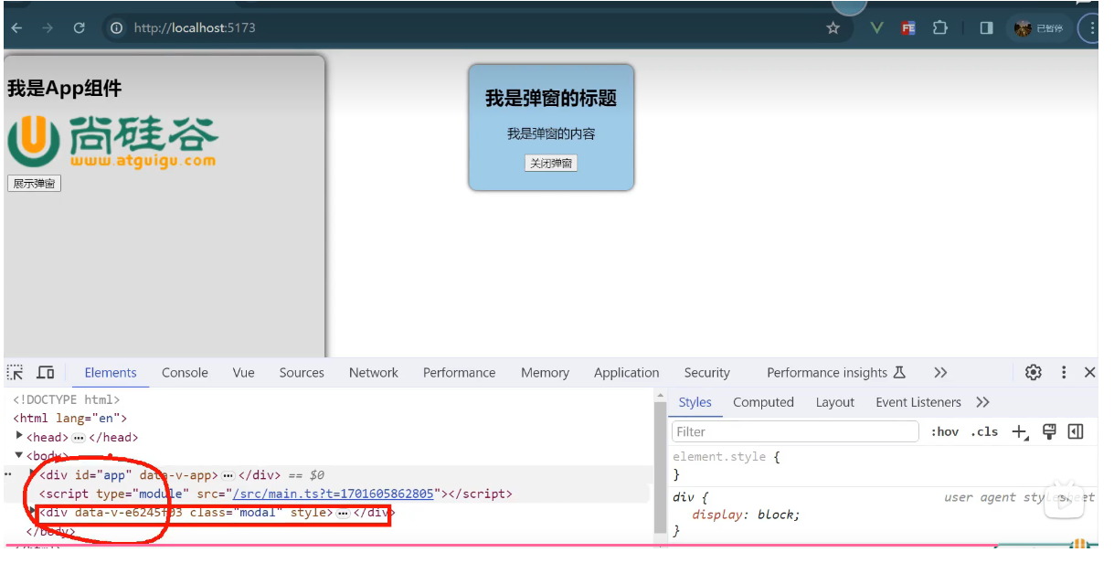Go back in browser history
The image size is (1114, 563).
click(16, 28)
